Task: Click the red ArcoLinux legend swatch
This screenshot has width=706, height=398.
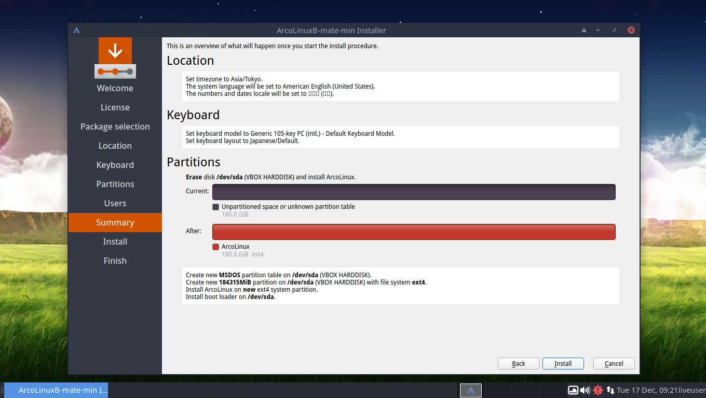Action: [216, 247]
